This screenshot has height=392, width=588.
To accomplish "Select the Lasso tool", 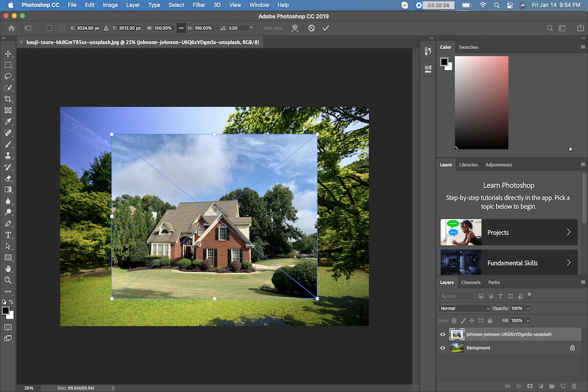I will tap(8, 76).
